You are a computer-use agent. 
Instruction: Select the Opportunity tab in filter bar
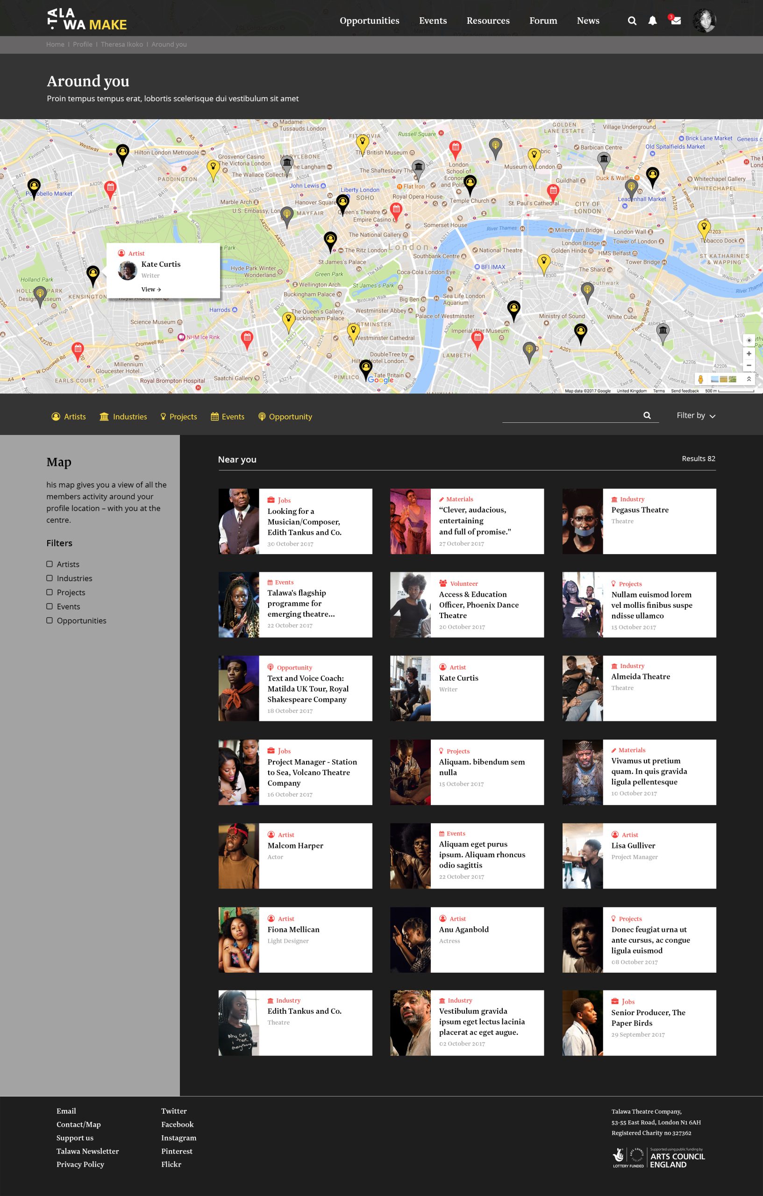click(x=285, y=416)
